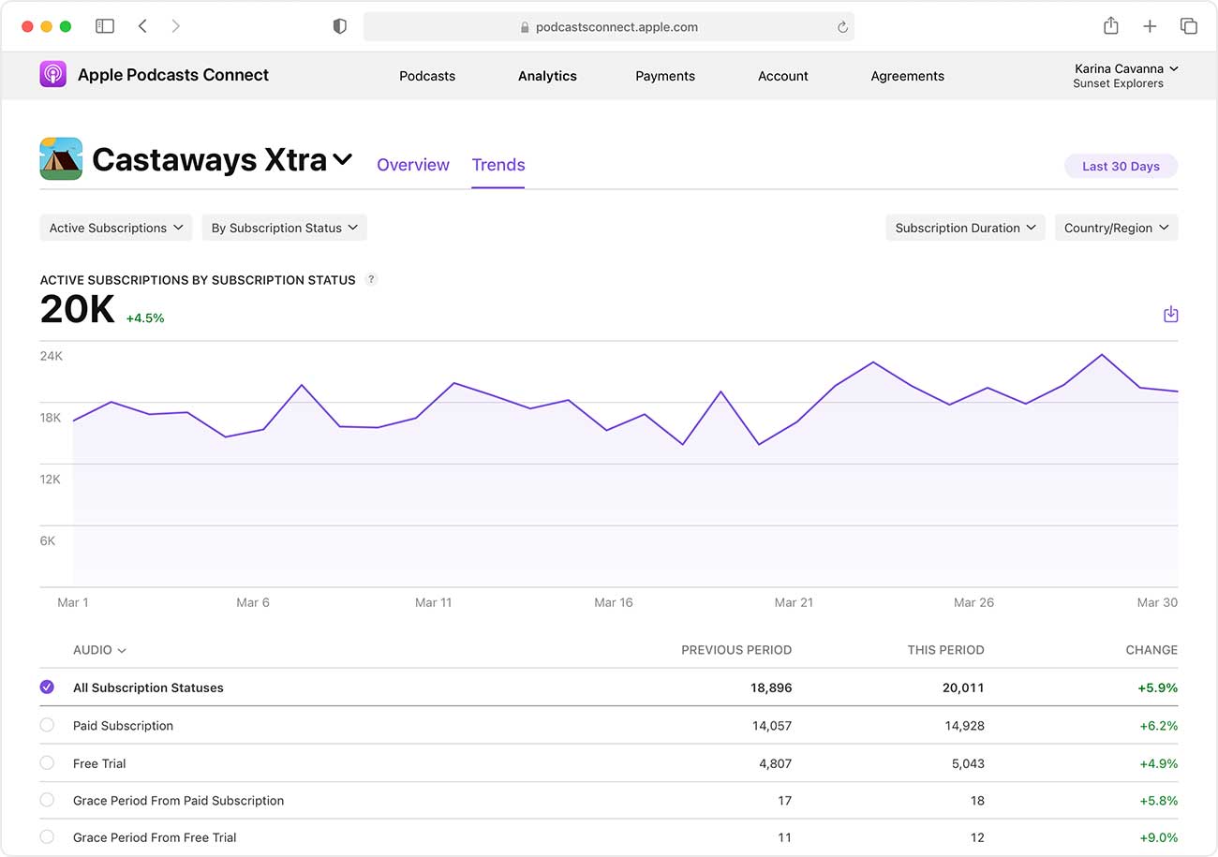1218x857 pixels.
Task: Click the download chart data icon
Action: coord(1170,315)
